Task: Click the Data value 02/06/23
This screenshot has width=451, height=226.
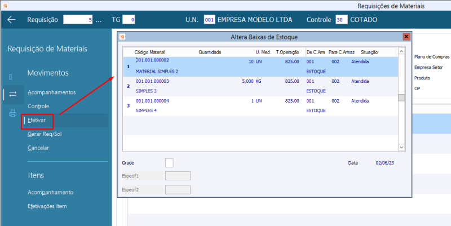Action: click(385, 163)
